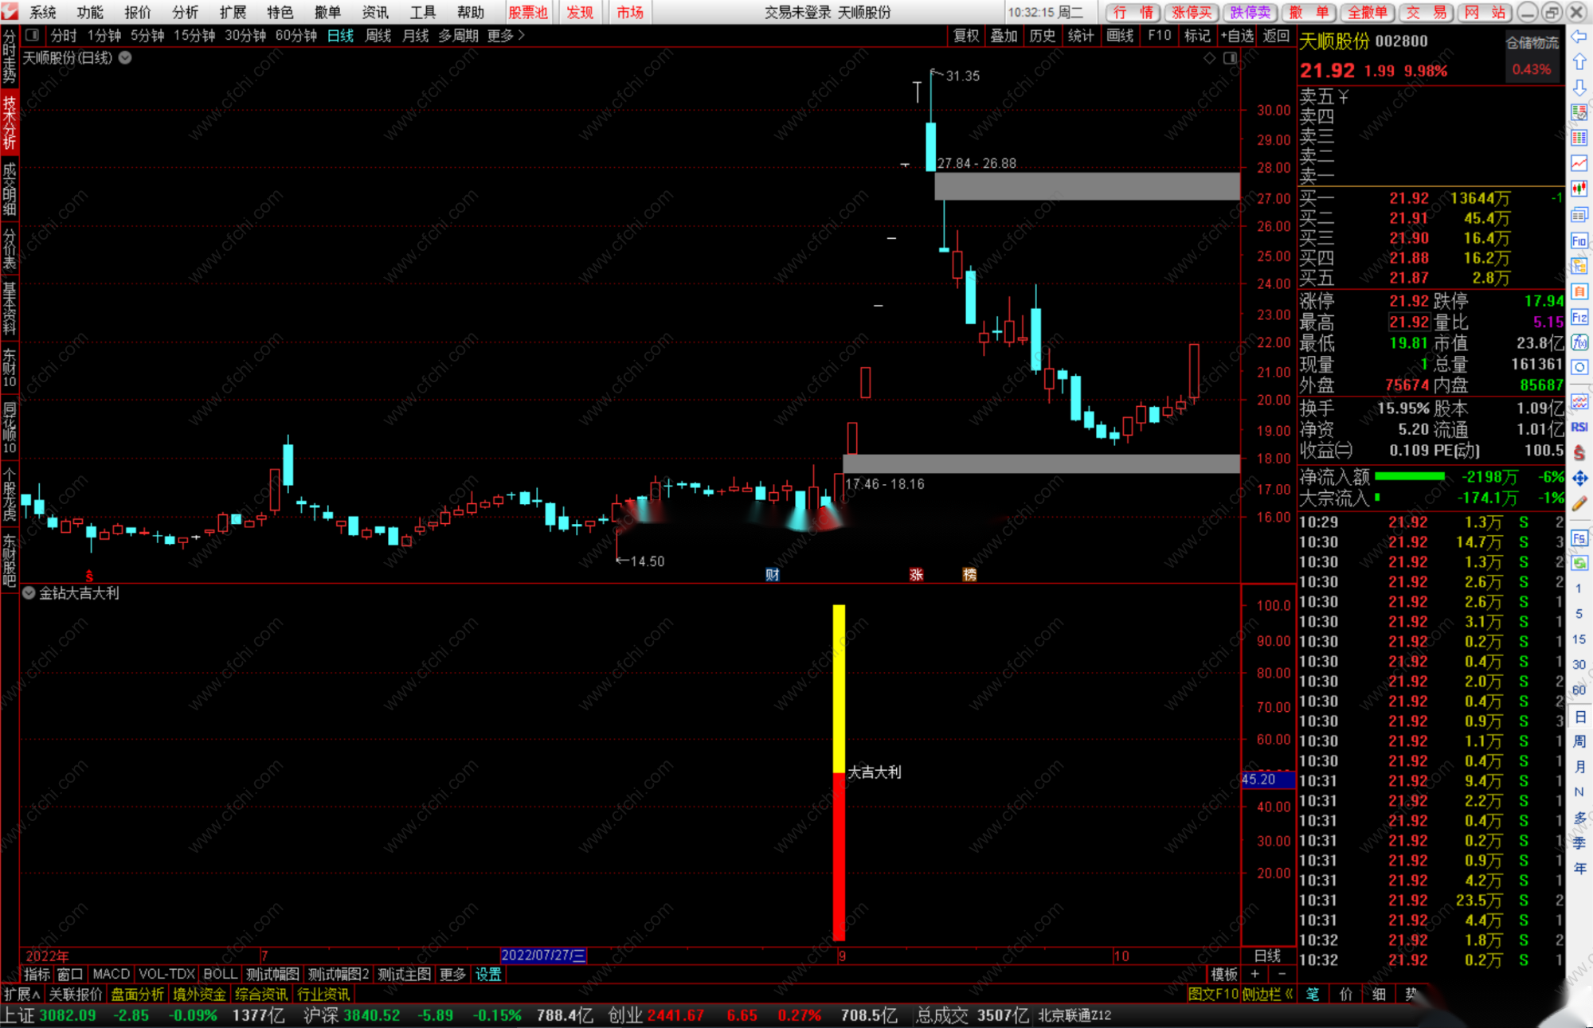This screenshot has height=1028, width=1593.
Task: Click upper gray gap zone 27.84-26.88
Action: tap(1086, 186)
